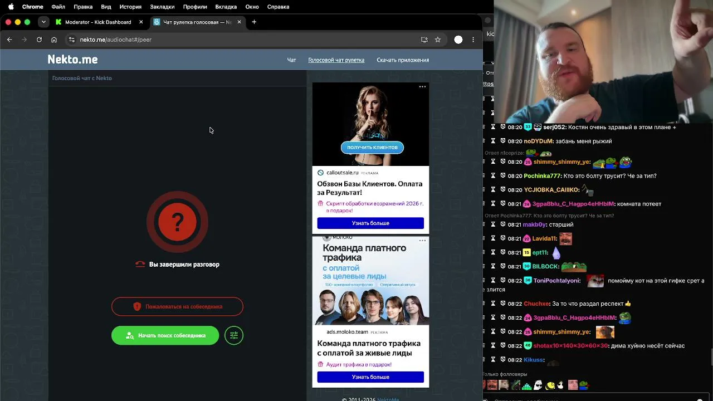713x401 pixels.
Task: Open the Chrome three-dot menu
Action: point(473,40)
